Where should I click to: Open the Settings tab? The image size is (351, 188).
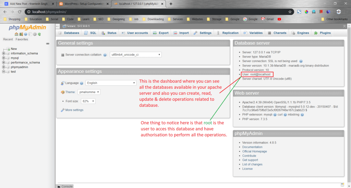coord(203,33)
